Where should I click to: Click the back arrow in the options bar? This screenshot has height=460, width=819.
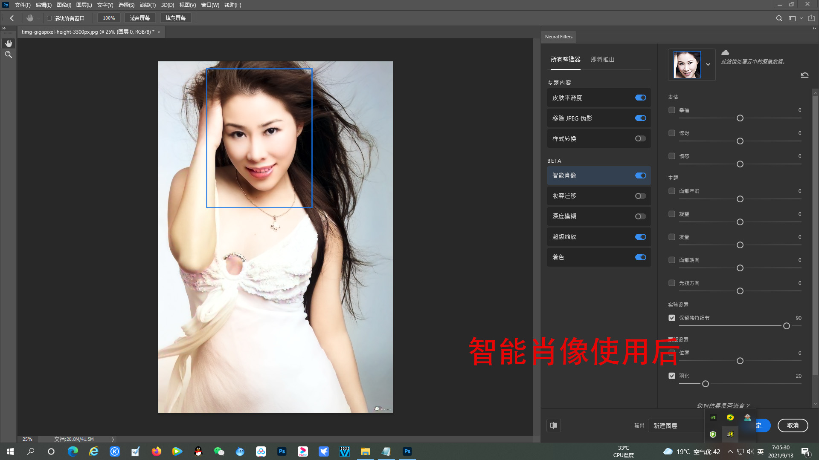(12, 18)
